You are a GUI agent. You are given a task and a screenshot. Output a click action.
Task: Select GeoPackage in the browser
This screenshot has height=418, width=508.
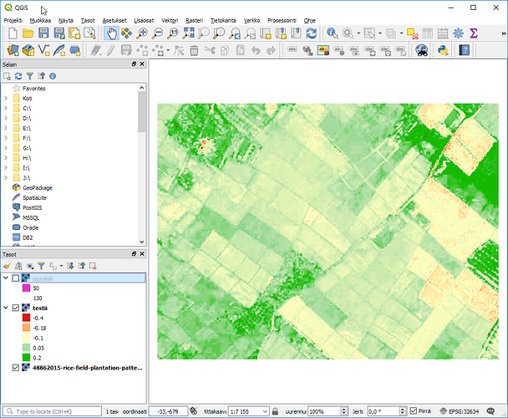pyautogui.click(x=38, y=188)
